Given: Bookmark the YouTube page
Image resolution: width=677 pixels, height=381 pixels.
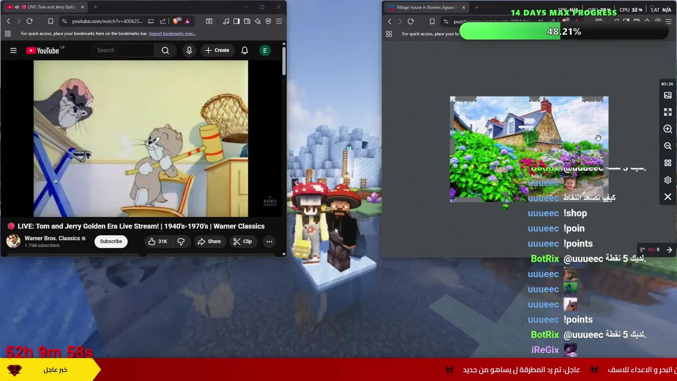Looking at the screenshot, I should [x=50, y=21].
